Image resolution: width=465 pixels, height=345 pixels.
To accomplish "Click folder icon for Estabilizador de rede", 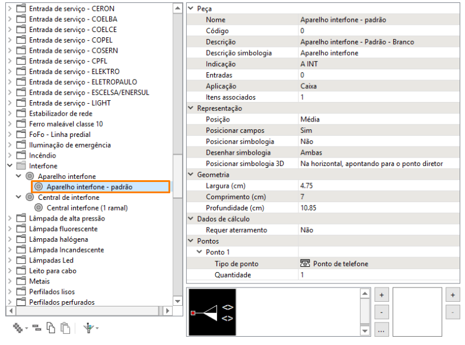I will coord(21,113).
